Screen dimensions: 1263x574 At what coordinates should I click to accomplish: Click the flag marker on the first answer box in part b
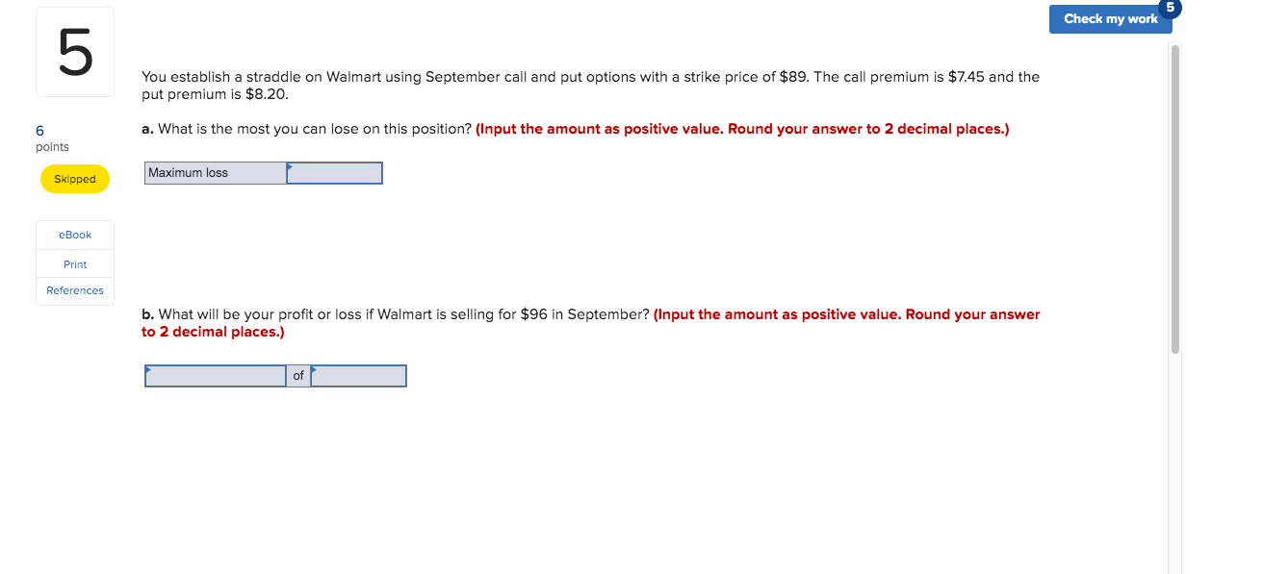(x=148, y=369)
